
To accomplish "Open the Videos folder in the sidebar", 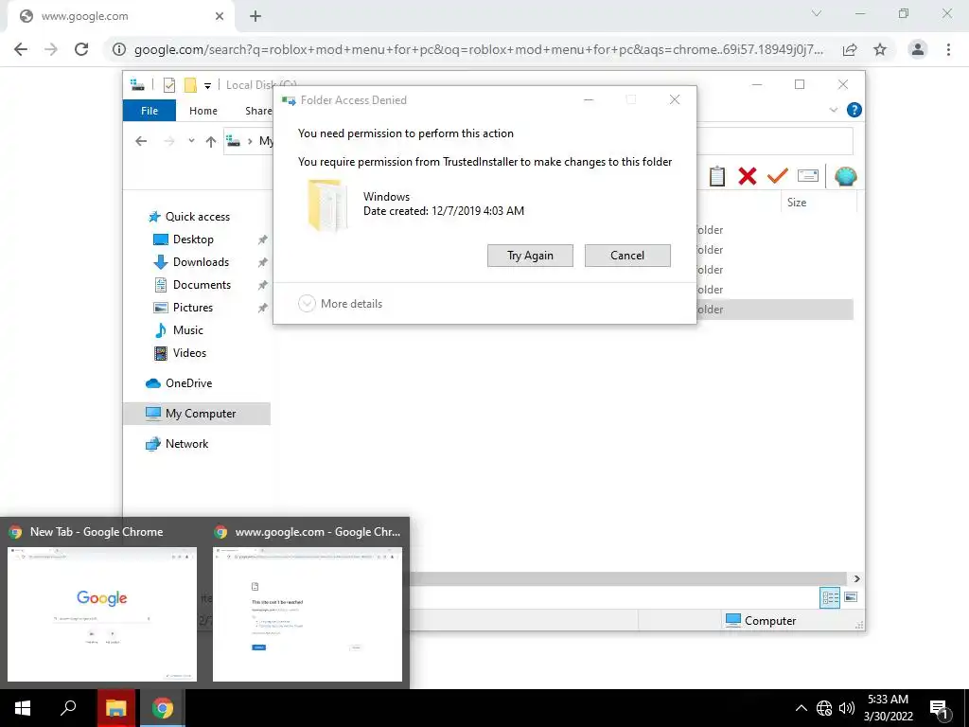I will point(180,353).
